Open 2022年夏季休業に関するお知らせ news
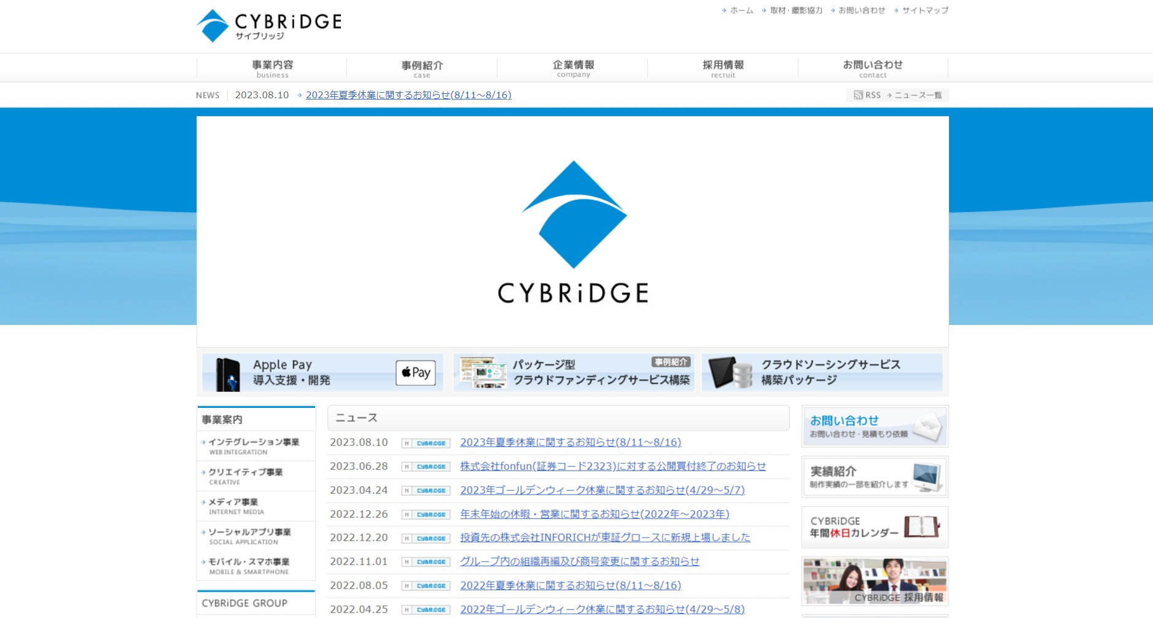1153x618 pixels. (571, 585)
